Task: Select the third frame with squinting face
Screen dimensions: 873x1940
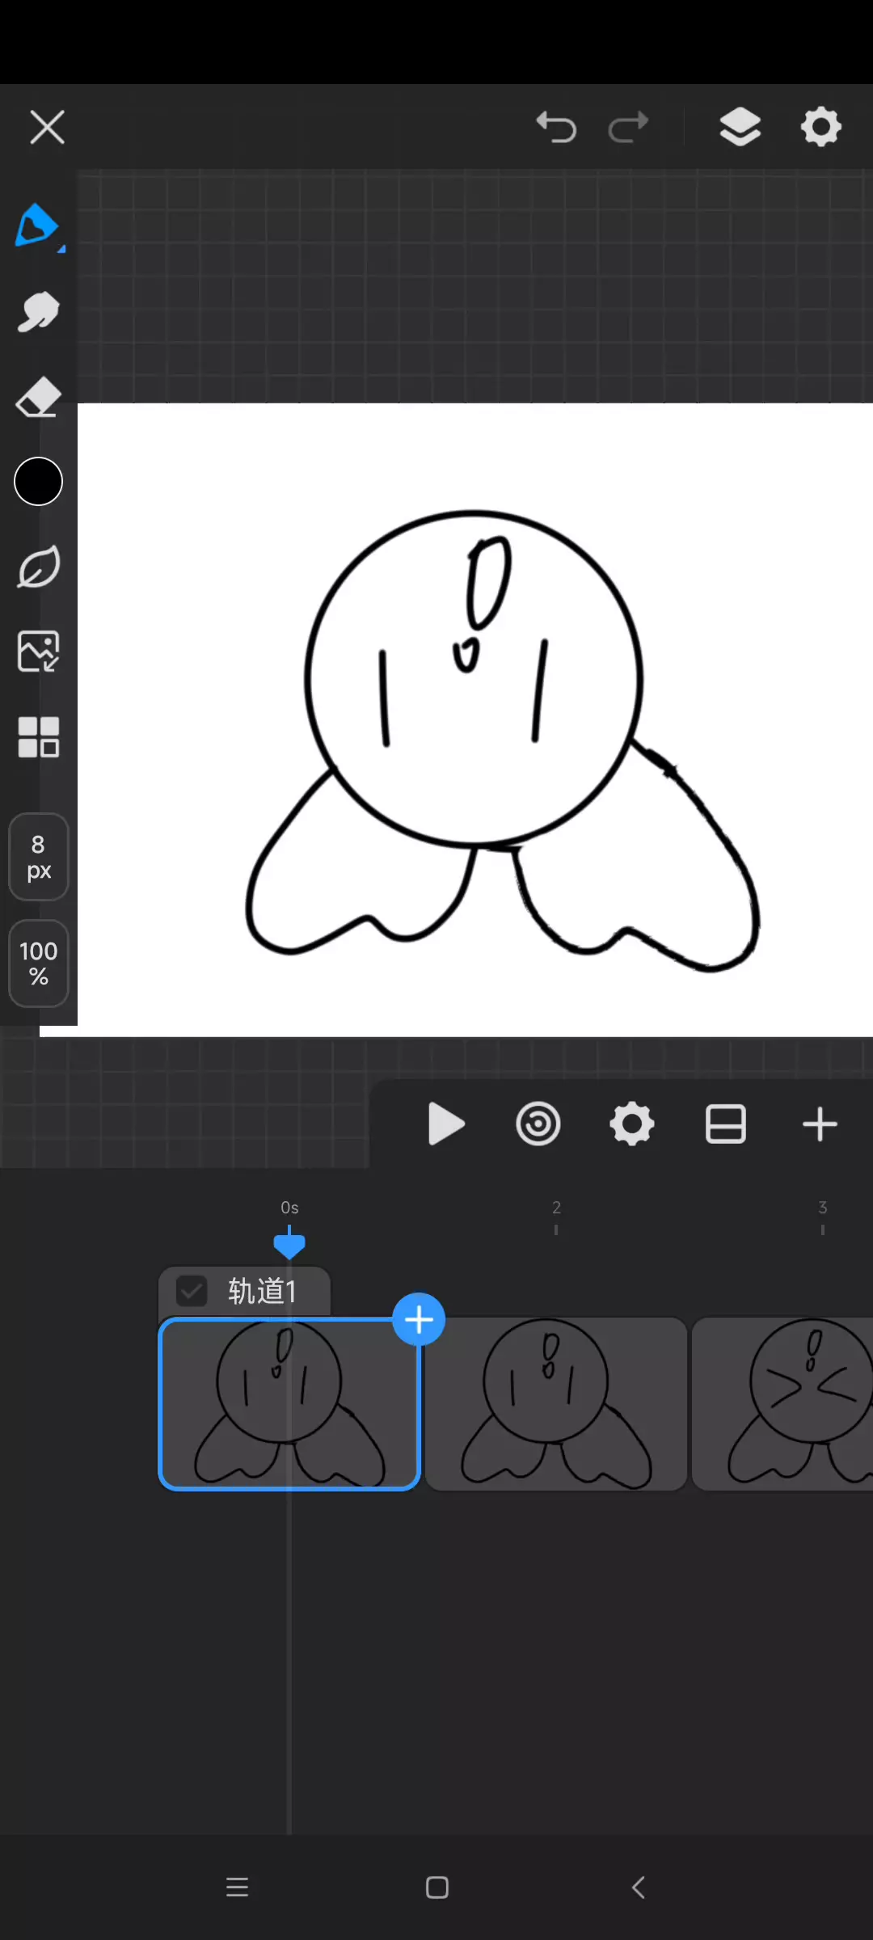Action: click(782, 1404)
